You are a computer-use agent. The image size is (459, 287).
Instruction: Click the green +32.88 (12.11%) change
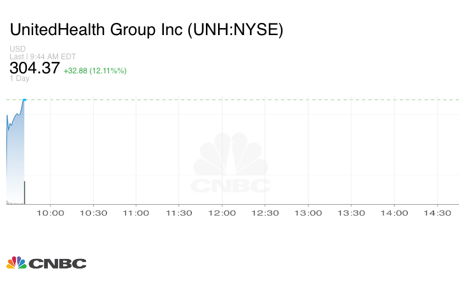[x=95, y=70]
